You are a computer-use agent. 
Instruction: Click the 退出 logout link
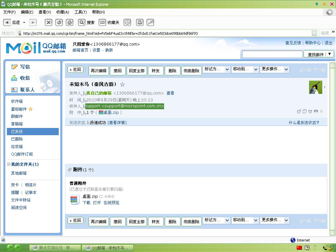(x=328, y=43)
